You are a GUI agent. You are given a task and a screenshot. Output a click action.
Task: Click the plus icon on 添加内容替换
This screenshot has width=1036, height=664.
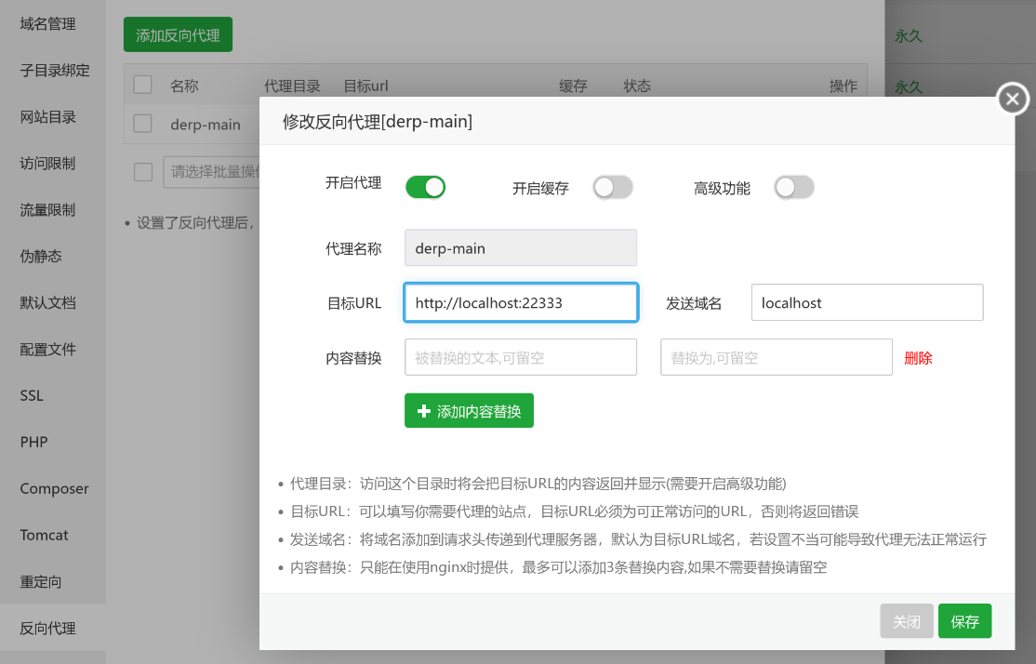424,411
